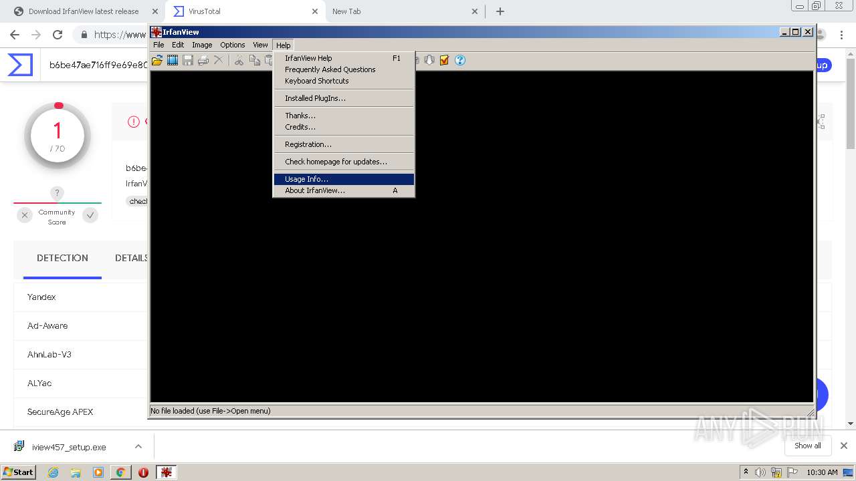
Task: Choose Keyboard Shortcuts from Help menu
Action: [344, 81]
